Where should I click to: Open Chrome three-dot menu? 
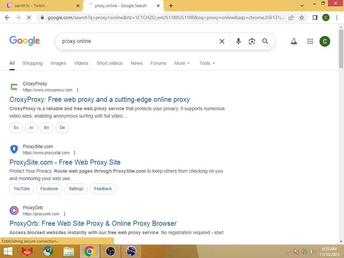(337, 17)
